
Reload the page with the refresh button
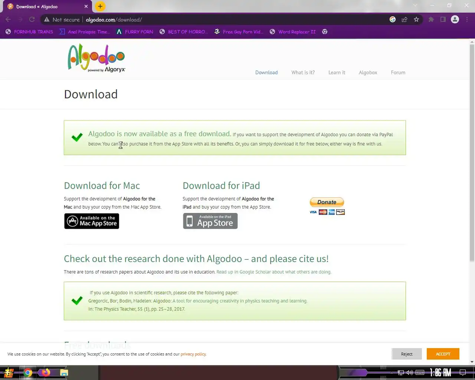(x=32, y=19)
